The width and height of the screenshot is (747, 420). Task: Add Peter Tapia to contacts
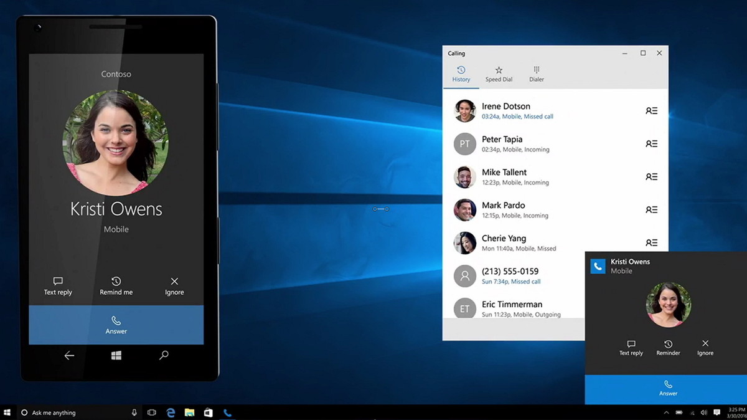[x=651, y=143]
